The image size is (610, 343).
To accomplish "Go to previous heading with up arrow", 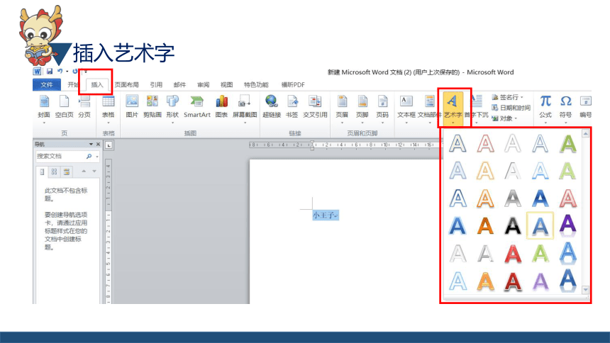I will coord(84,171).
